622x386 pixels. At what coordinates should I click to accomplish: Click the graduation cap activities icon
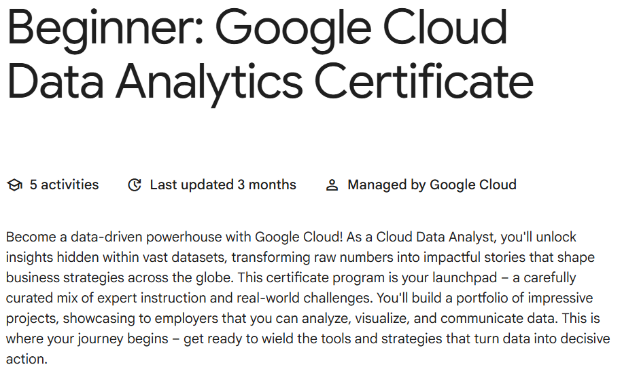(x=14, y=185)
